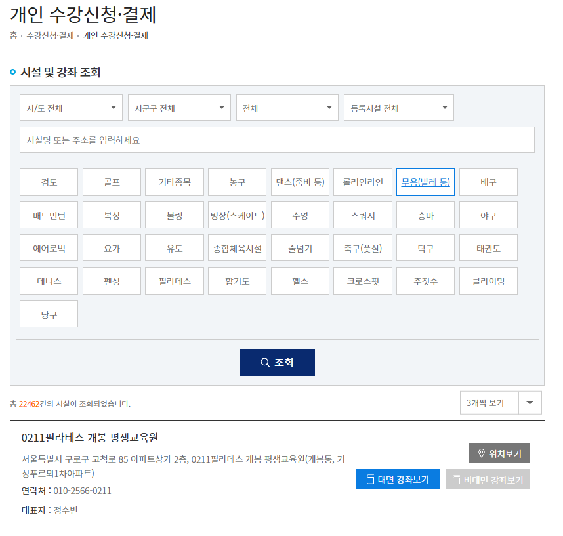This screenshot has height=536, width=563.
Task: Toggle the 수영 category filter
Action: [x=300, y=215]
